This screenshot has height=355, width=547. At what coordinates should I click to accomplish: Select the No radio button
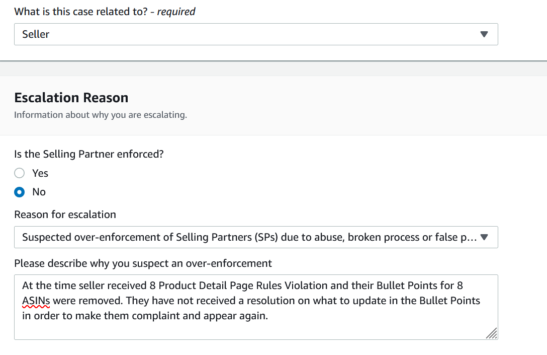20,192
